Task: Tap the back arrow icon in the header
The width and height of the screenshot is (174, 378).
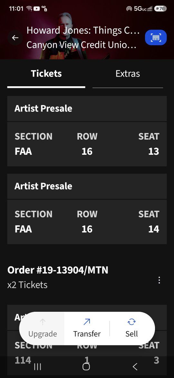Action: tap(15, 37)
